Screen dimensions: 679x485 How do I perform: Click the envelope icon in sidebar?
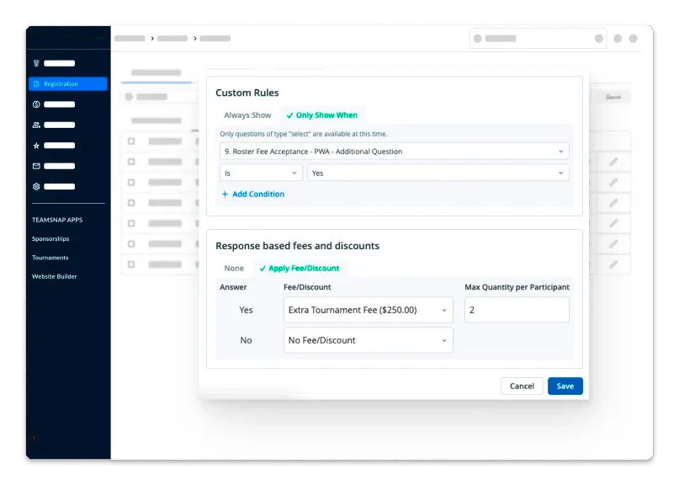click(36, 166)
